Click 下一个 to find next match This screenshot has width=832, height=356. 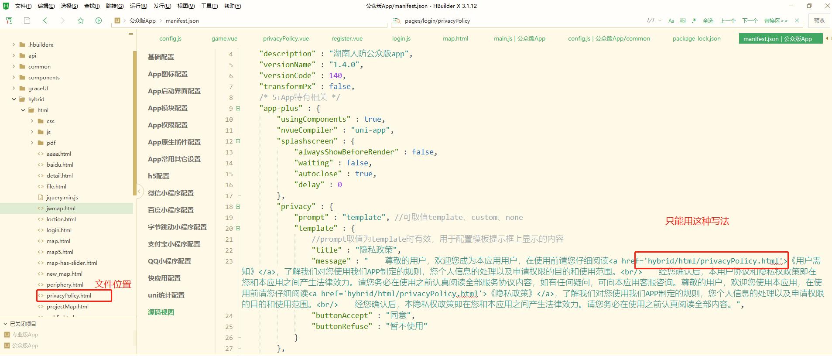[x=750, y=21]
